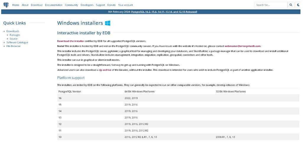
Task: Click the 'Interactive installer by EDB' heading
Action: 84,33
